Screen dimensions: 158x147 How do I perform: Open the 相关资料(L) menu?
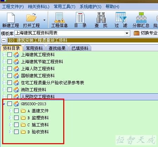coord(39,7)
